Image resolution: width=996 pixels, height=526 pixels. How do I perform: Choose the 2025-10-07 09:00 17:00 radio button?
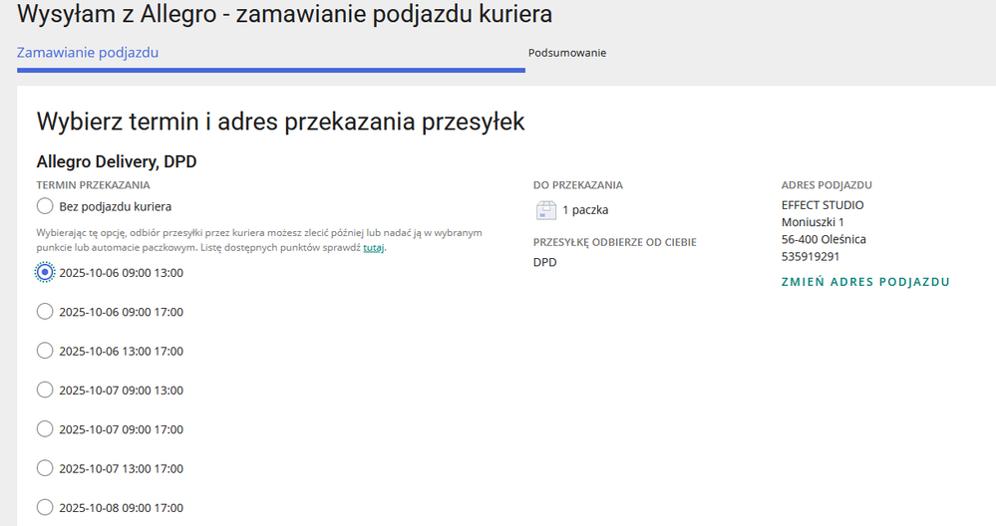click(45, 429)
